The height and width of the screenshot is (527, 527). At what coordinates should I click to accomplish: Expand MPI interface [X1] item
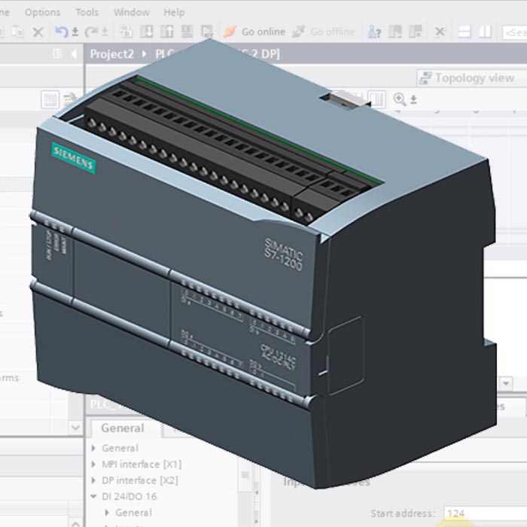pos(94,465)
